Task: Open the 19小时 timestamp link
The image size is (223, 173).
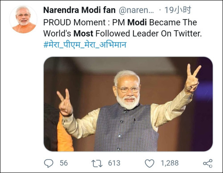Action: pyautogui.click(x=178, y=10)
